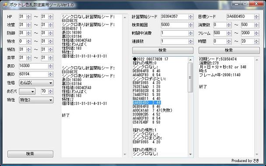Select row 762E7AAD 1 28
The height and width of the screenshot is (166, 266).
[147, 87]
